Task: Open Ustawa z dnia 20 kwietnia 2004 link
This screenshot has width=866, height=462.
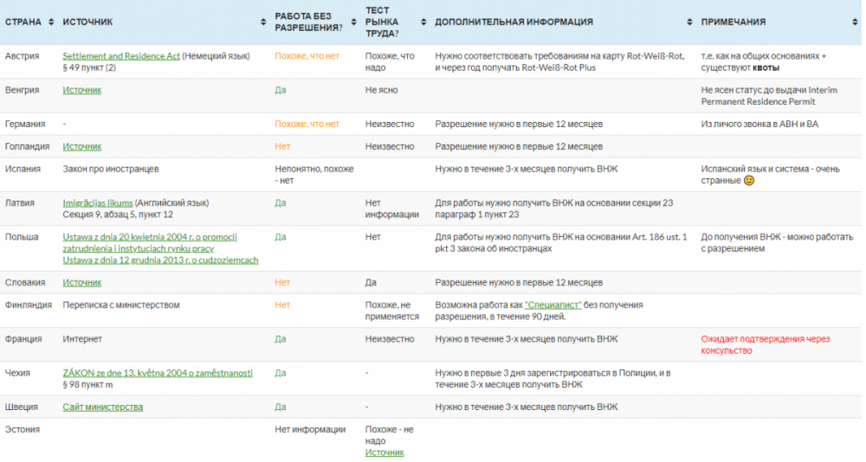Action: [150, 237]
